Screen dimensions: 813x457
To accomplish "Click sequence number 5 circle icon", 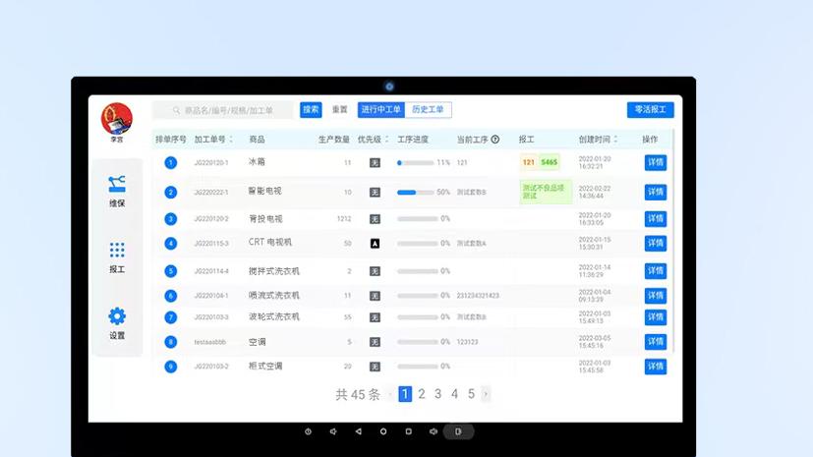I will coord(171,271).
